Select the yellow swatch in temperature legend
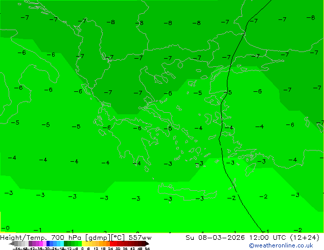 [83, 243]
